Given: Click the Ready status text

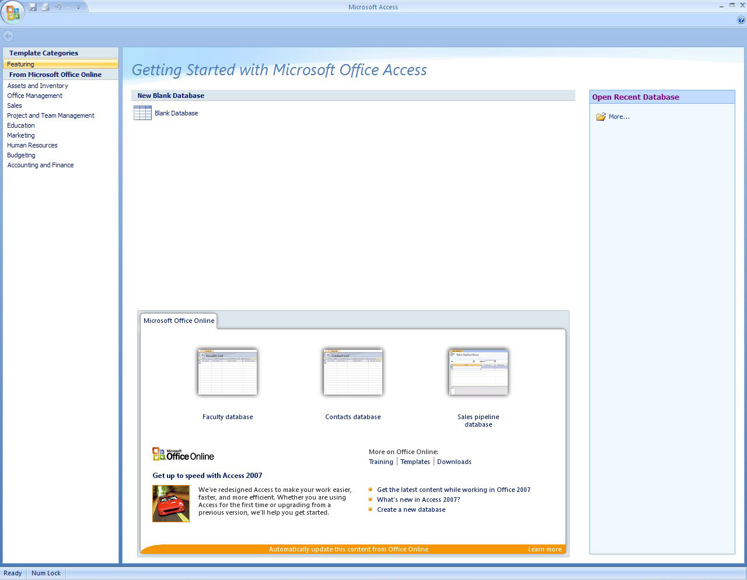Looking at the screenshot, I should coord(13,573).
